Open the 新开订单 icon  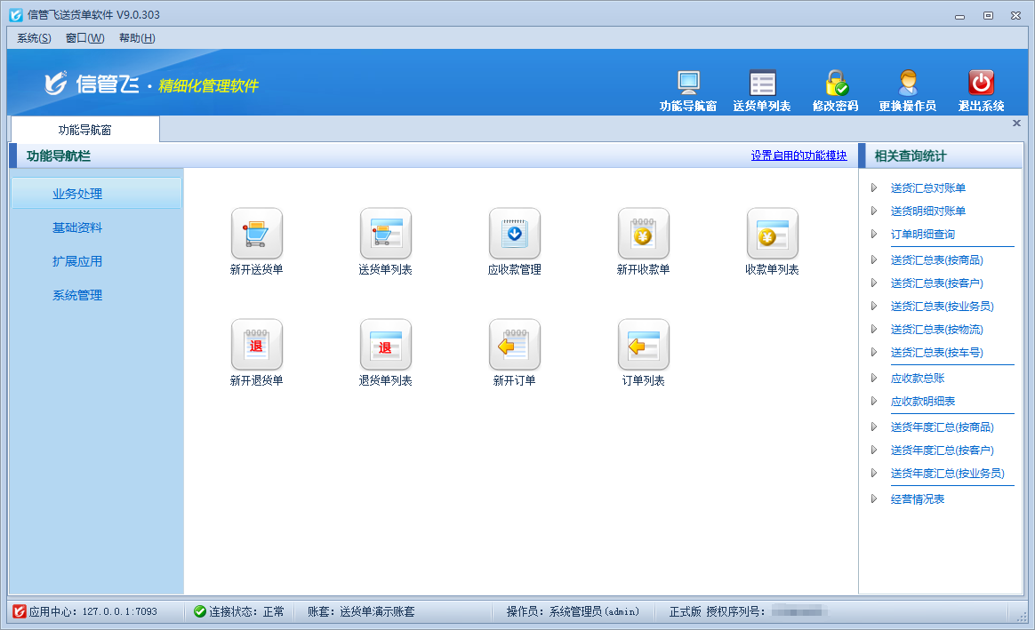(x=514, y=345)
